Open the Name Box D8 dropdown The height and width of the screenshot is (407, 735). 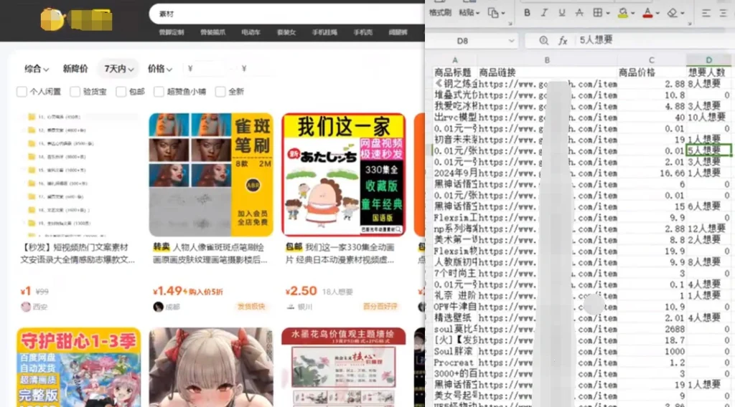pos(511,41)
